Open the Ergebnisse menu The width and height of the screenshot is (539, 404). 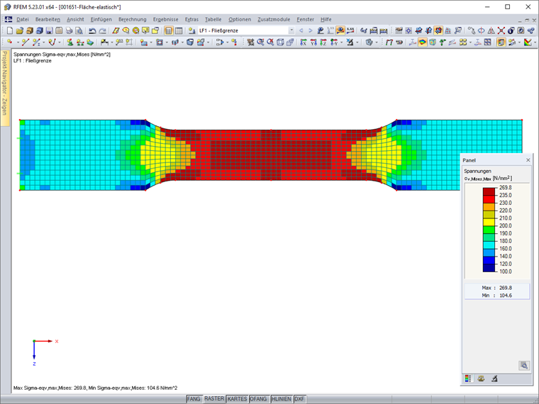[x=166, y=19]
